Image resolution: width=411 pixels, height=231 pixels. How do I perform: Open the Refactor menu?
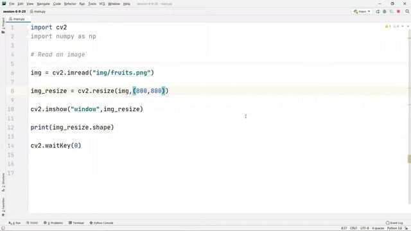[70, 4]
